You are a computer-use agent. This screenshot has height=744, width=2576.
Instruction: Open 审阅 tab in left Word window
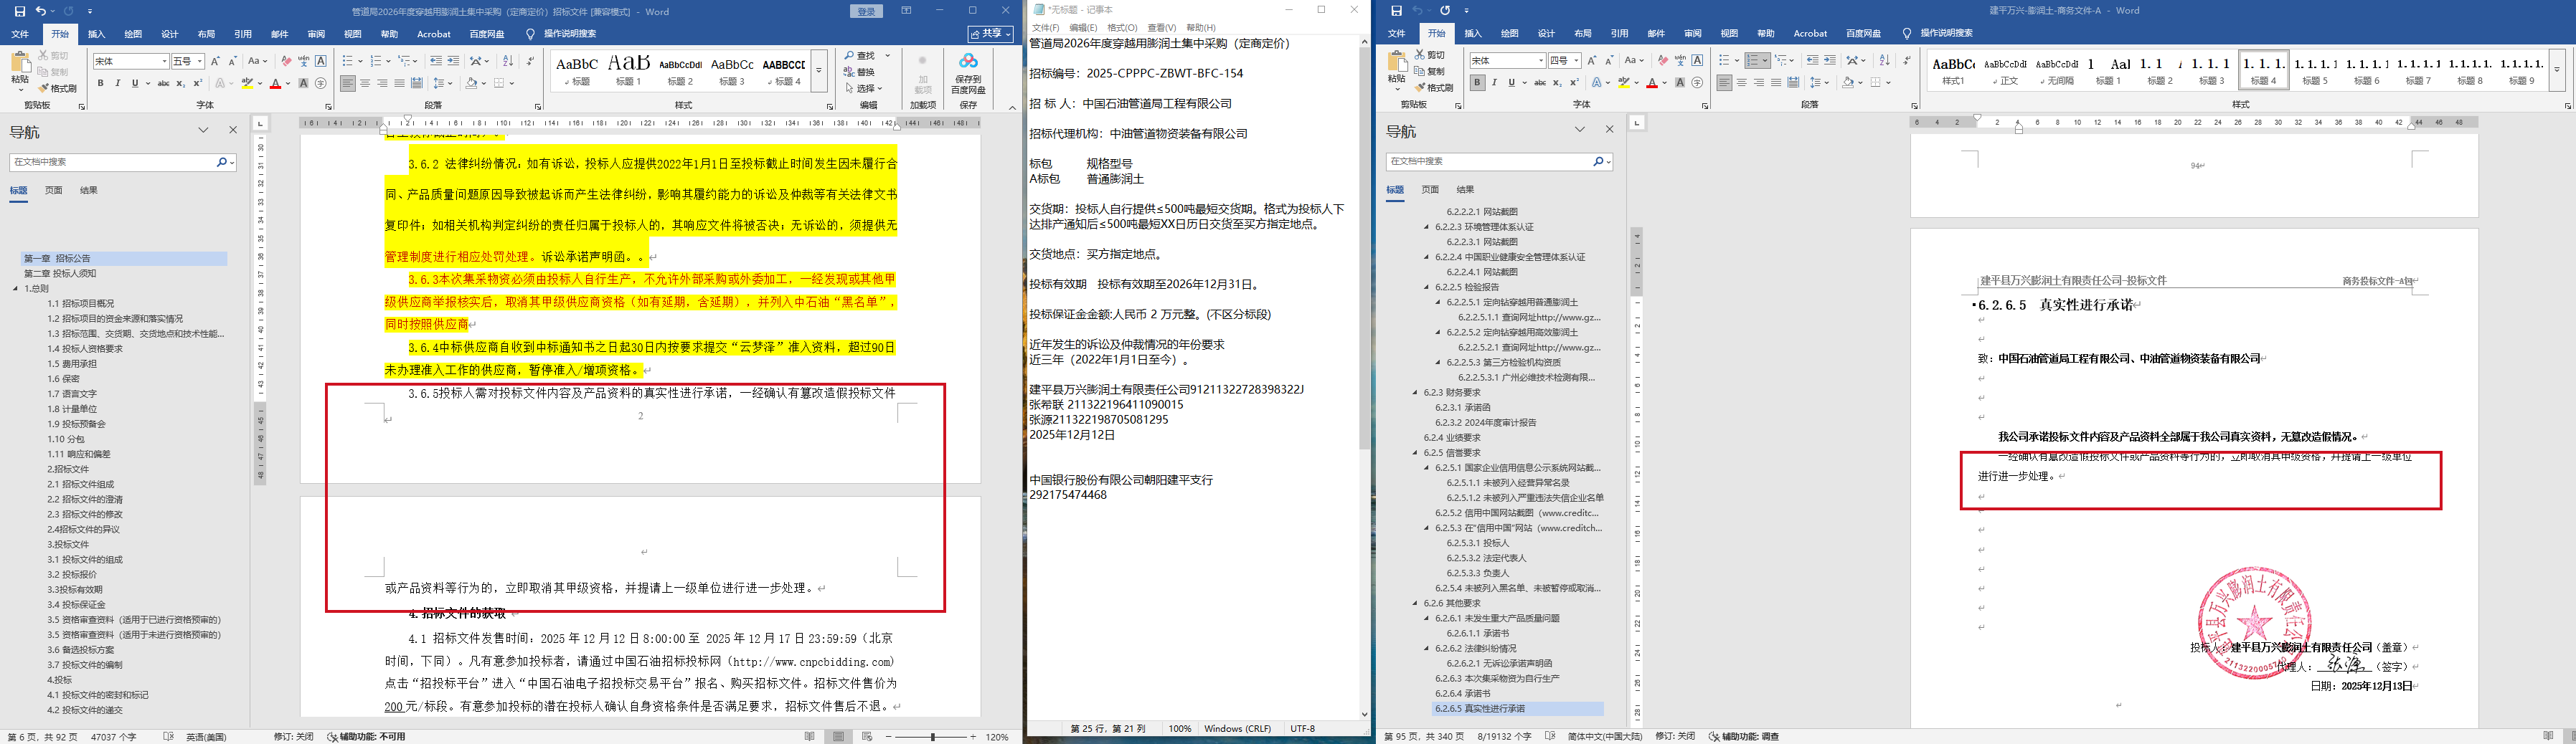pyautogui.click(x=316, y=34)
